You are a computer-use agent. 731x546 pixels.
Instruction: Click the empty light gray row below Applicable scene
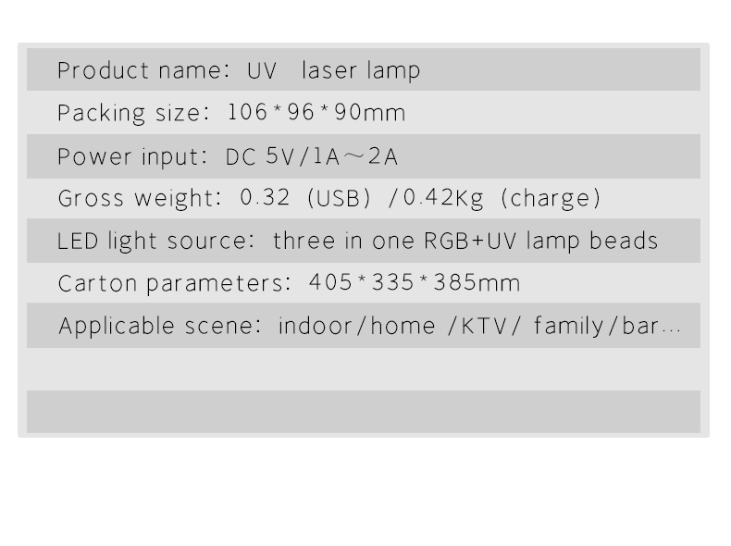point(363,369)
